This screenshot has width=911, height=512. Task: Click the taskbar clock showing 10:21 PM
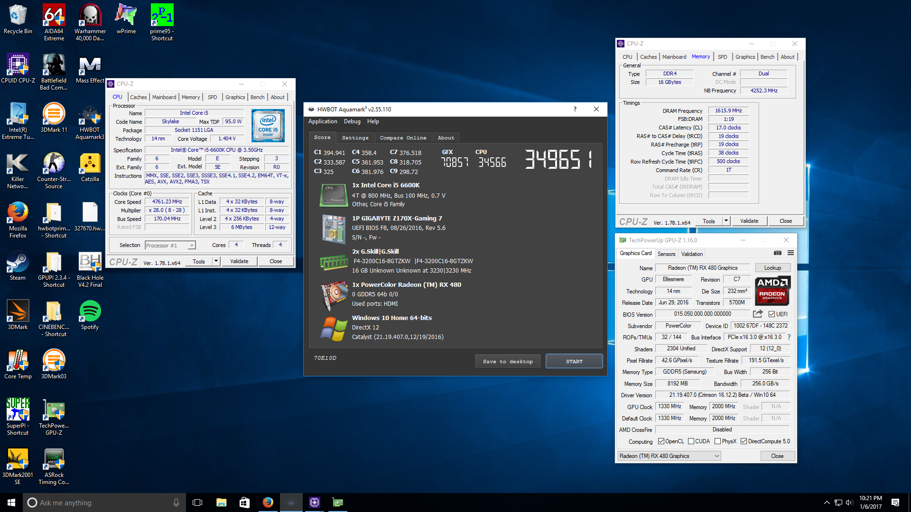870,503
